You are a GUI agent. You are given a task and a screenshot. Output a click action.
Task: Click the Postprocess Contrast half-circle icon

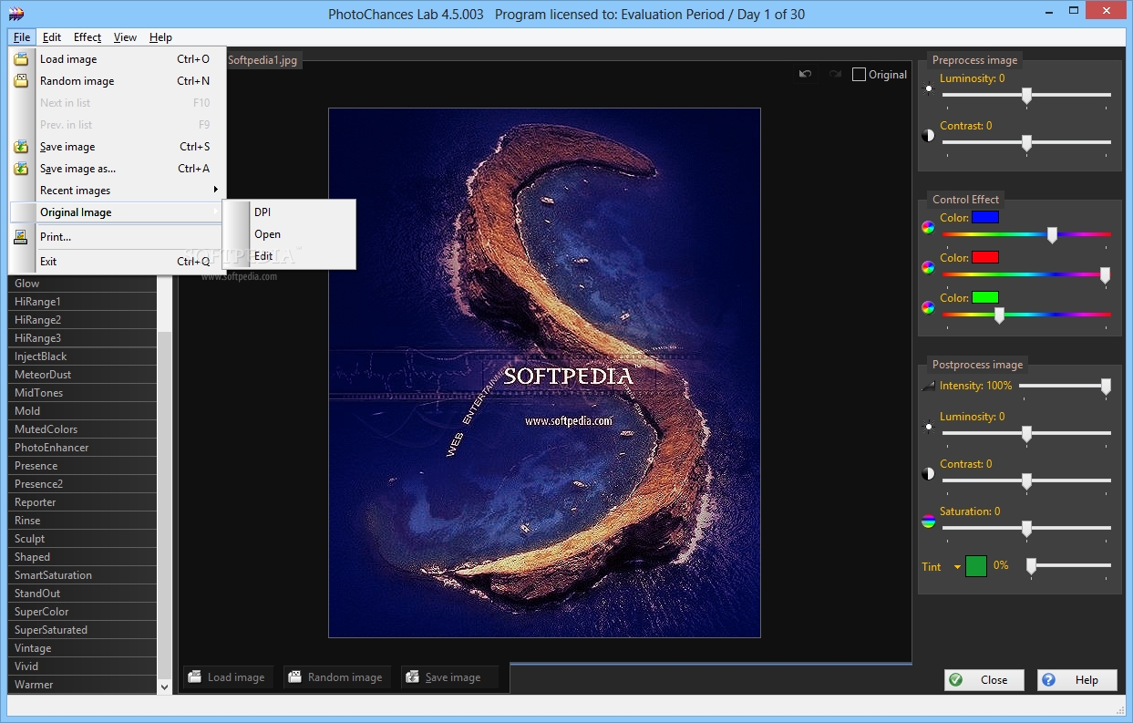tap(929, 474)
